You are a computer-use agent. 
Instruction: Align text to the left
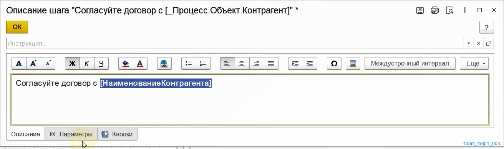[x=227, y=64]
